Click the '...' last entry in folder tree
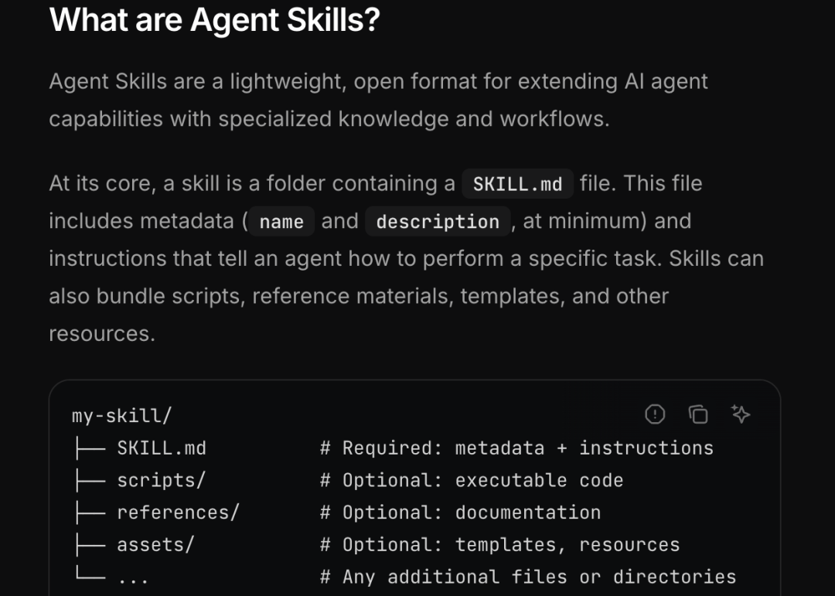 133,578
